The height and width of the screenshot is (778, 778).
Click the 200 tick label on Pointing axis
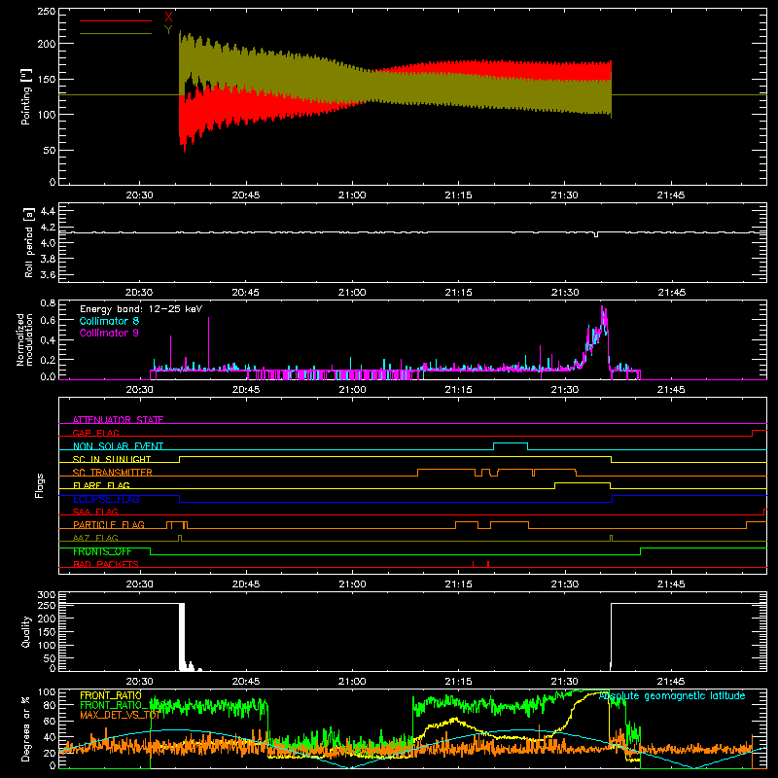47,44
